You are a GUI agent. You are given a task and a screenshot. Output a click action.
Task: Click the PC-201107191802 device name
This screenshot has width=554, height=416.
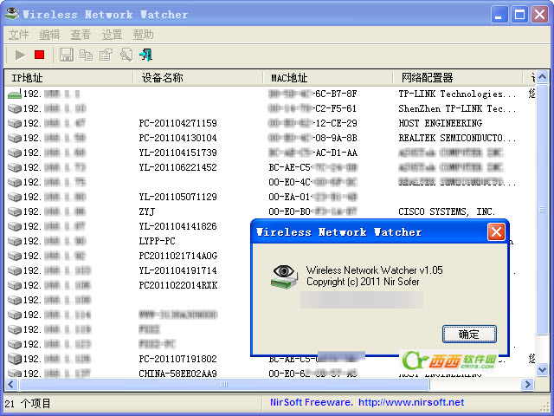pyautogui.click(x=177, y=359)
